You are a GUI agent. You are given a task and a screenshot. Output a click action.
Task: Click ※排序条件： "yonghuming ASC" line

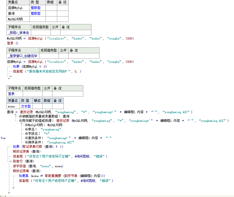pos(49,142)
